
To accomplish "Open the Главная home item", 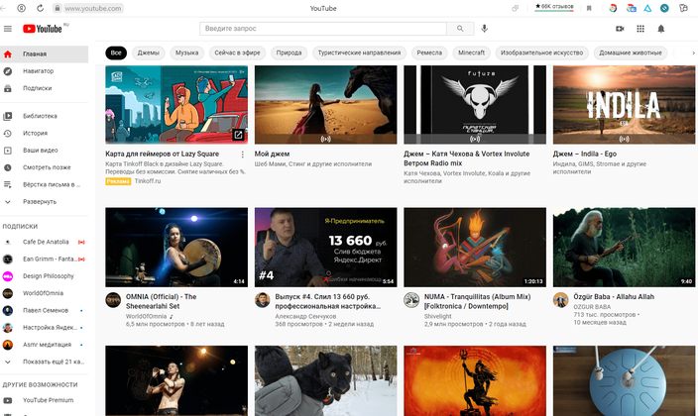I will (44, 53).
